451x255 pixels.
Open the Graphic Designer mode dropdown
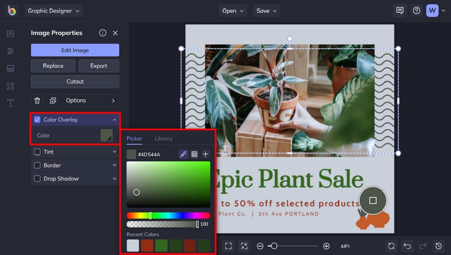pyautogui.click(x=54, y=11)
